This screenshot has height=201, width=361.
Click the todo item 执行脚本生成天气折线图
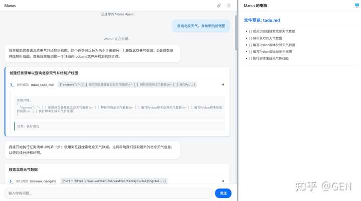(x=269, y=59)
